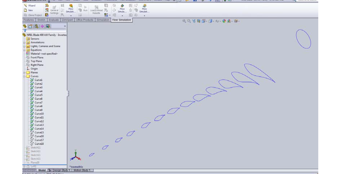
Task: Click the Run solver button
Action: pyautogui.click(x=85, y=9)
